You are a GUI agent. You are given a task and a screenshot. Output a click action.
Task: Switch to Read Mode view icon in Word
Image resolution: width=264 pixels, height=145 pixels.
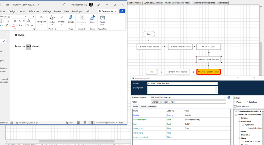click(x=78, y=123)
